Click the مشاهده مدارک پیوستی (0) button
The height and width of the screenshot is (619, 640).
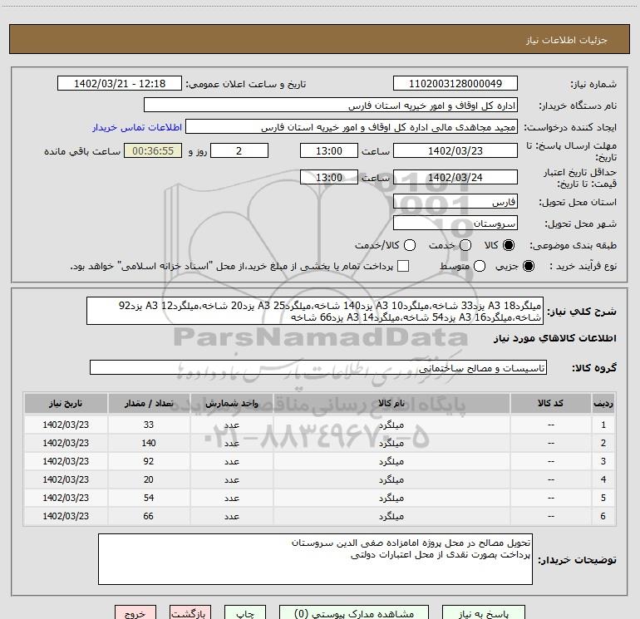tap(354, 613)
